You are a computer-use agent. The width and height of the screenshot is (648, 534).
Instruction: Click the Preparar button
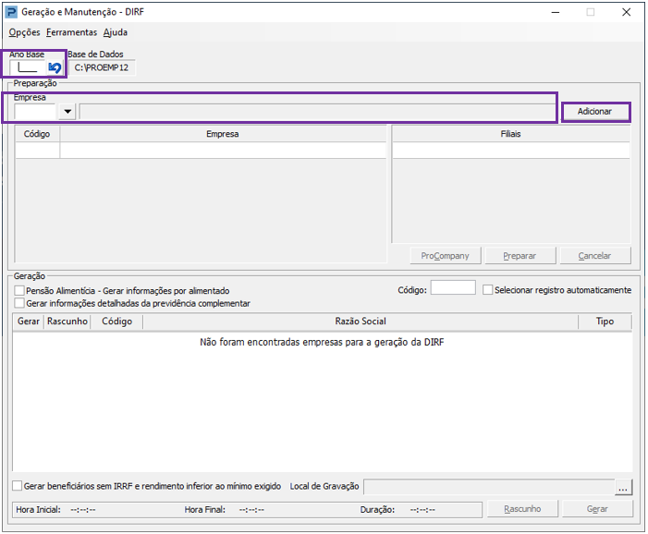point(520,256)
